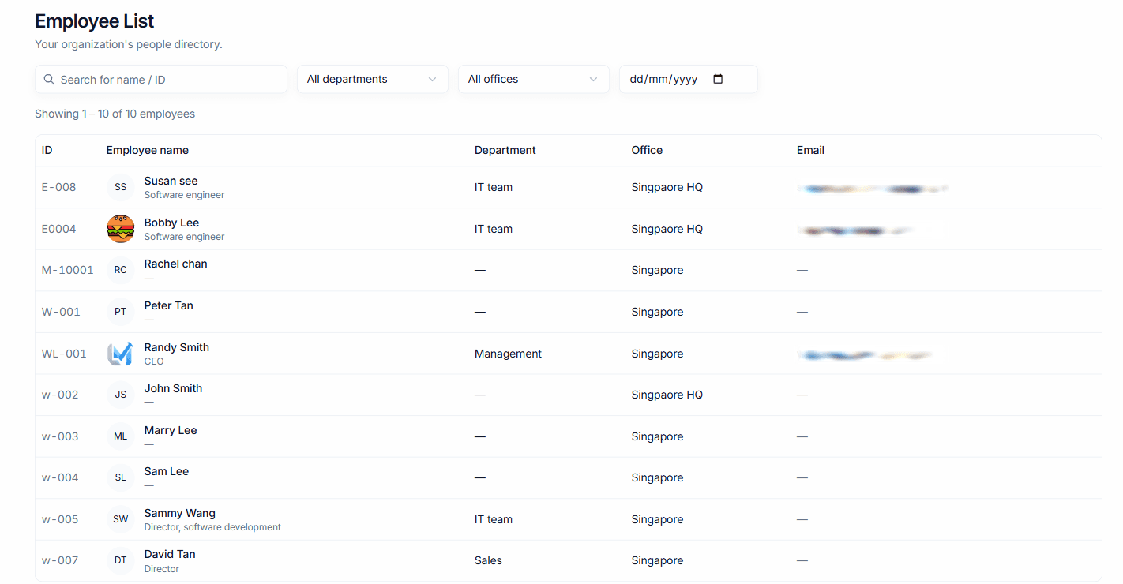Image resolution: width=1123 pixels, height=584 pixels.
Task: Select Sammy Wang name text
Action: tap(180, 513)
